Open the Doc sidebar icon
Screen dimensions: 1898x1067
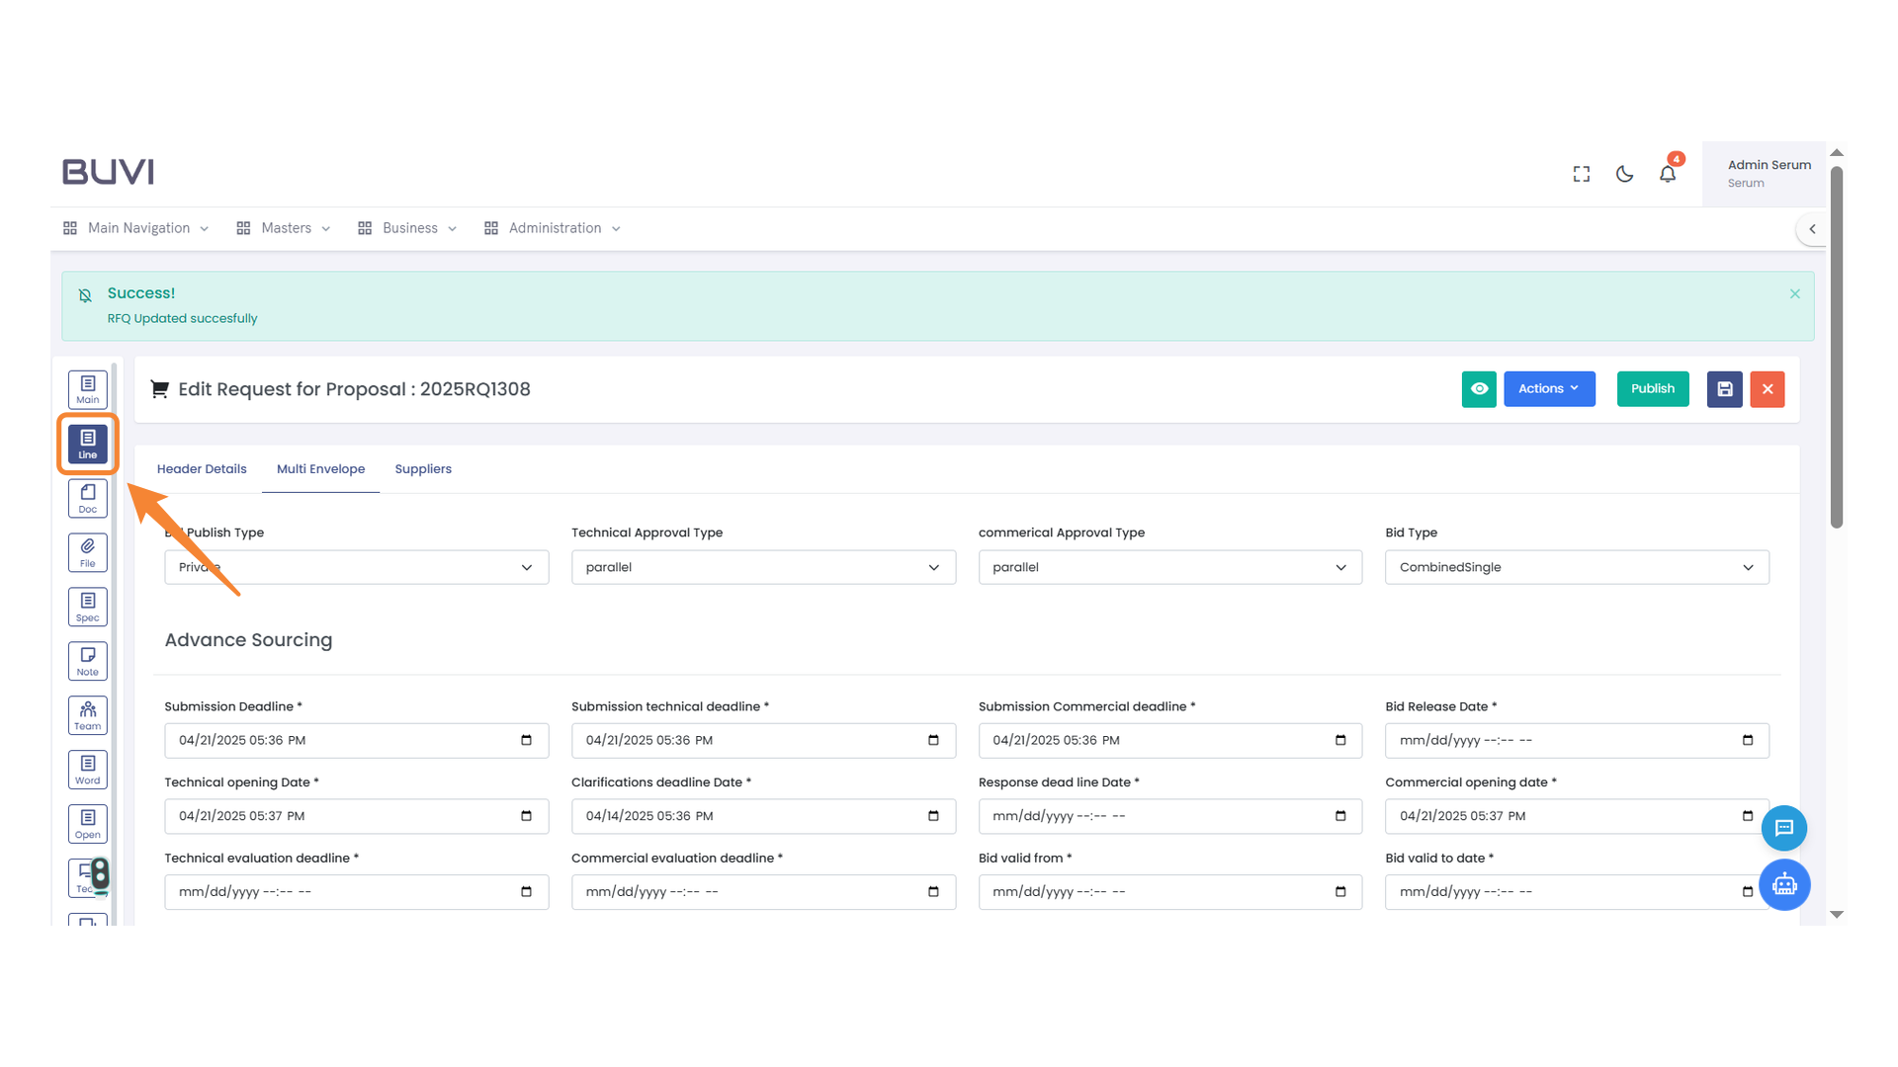click(x=87, y=498)
